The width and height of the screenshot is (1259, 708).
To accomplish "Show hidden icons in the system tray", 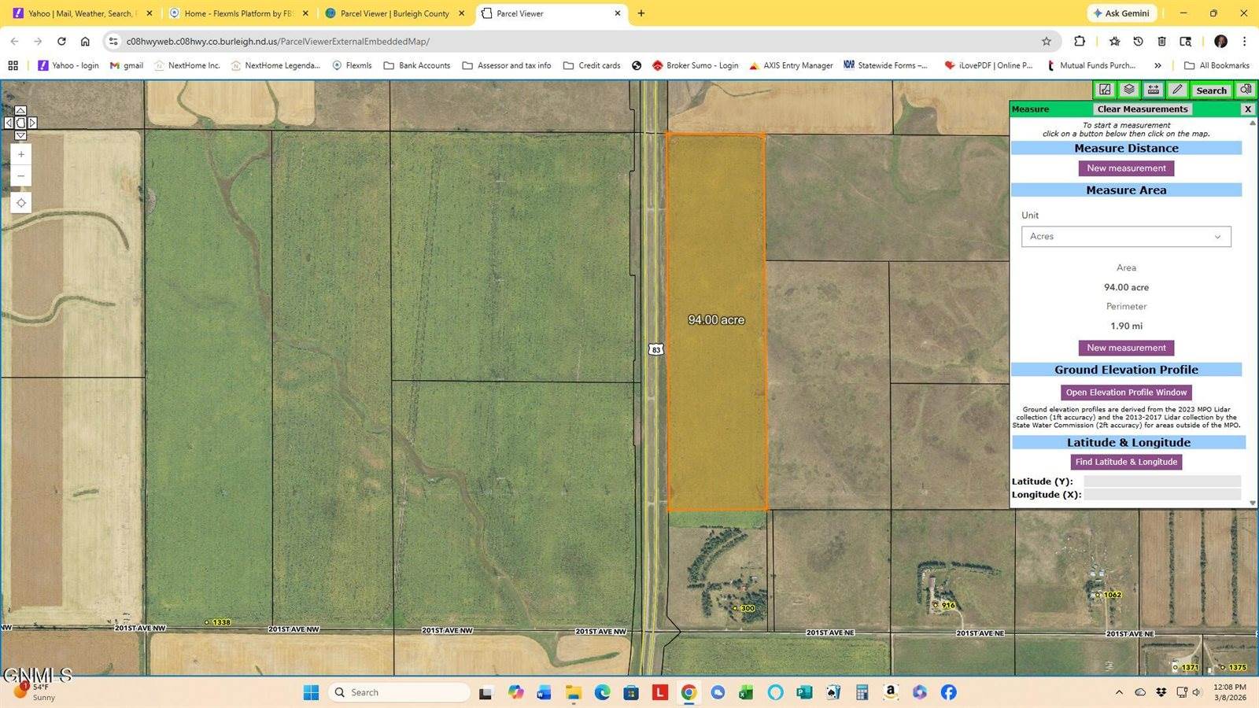I will [x=1120, y=692].
